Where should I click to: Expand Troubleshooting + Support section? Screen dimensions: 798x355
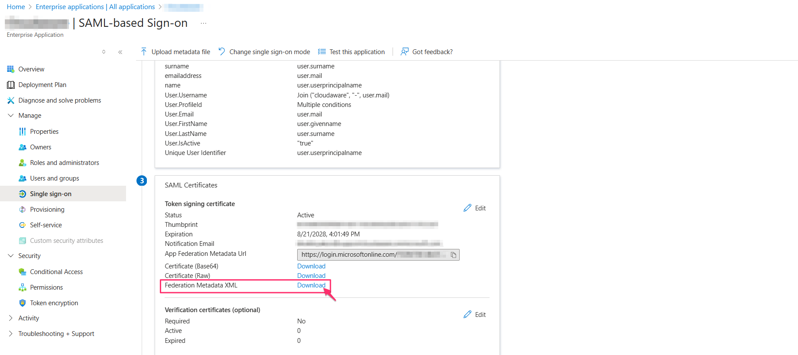point(11,334)
